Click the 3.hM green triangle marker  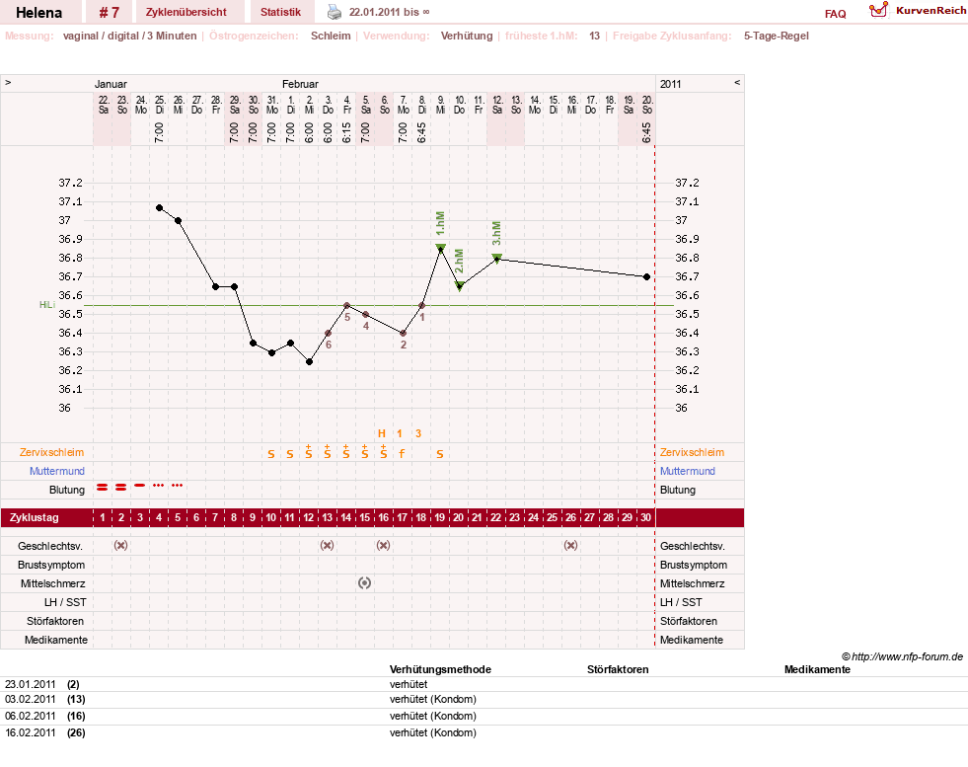tap(497, 258)
